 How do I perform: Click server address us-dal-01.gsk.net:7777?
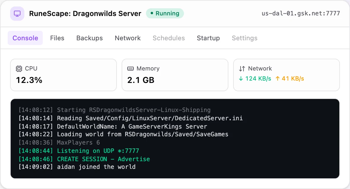click(301, 13)
